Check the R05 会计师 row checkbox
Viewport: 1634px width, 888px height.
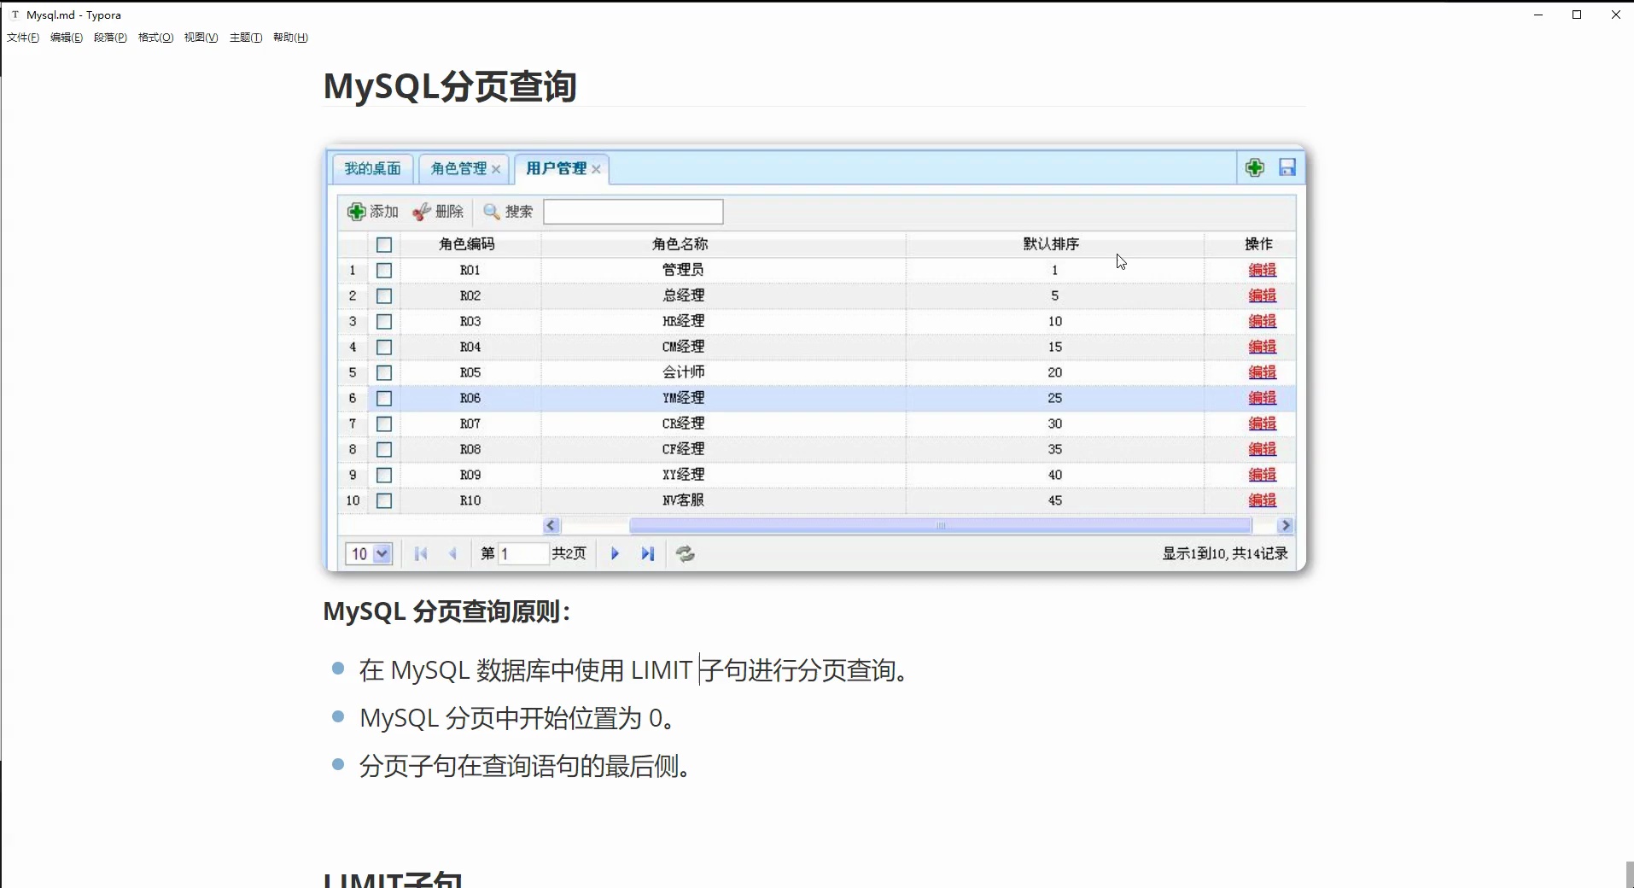click(384, 373)
